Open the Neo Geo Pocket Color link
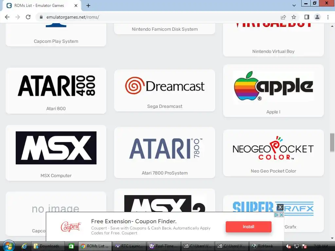Screen dimensions: 335x251 pos(273,171)
